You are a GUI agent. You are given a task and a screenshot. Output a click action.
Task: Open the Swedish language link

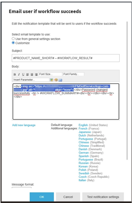pyautogui.click(x=84, y=173)
